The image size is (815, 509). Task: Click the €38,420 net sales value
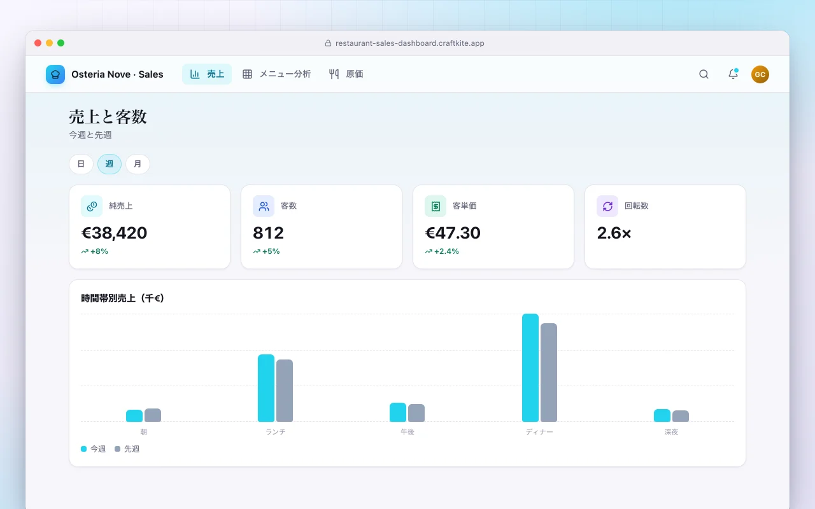click(x=114, y=233)
